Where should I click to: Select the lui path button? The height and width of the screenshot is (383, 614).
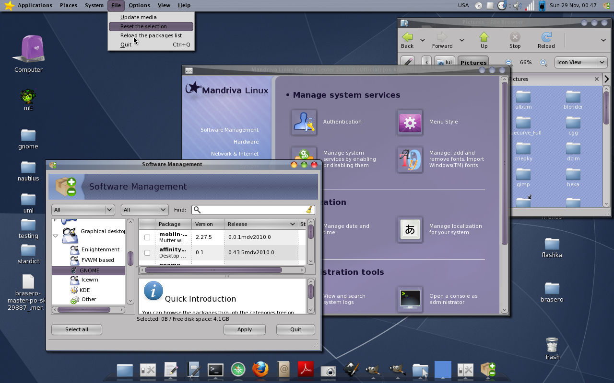[x=445, y=62]
